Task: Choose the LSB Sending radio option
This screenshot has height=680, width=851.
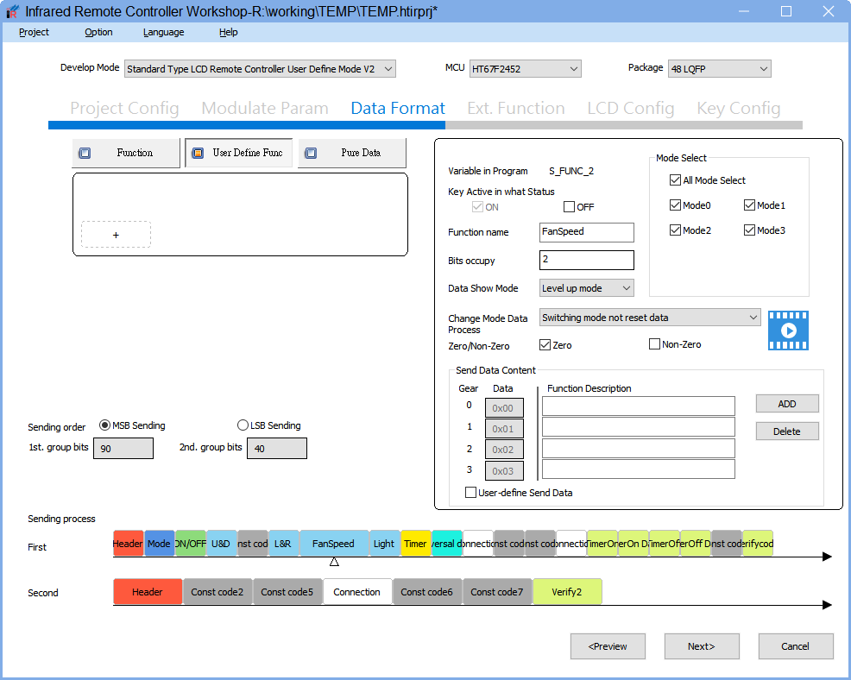Action: (x=243, y=425)
